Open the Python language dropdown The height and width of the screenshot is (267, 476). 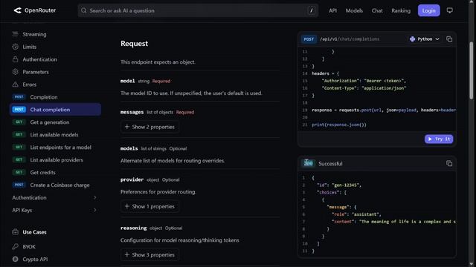pos(425,39)
